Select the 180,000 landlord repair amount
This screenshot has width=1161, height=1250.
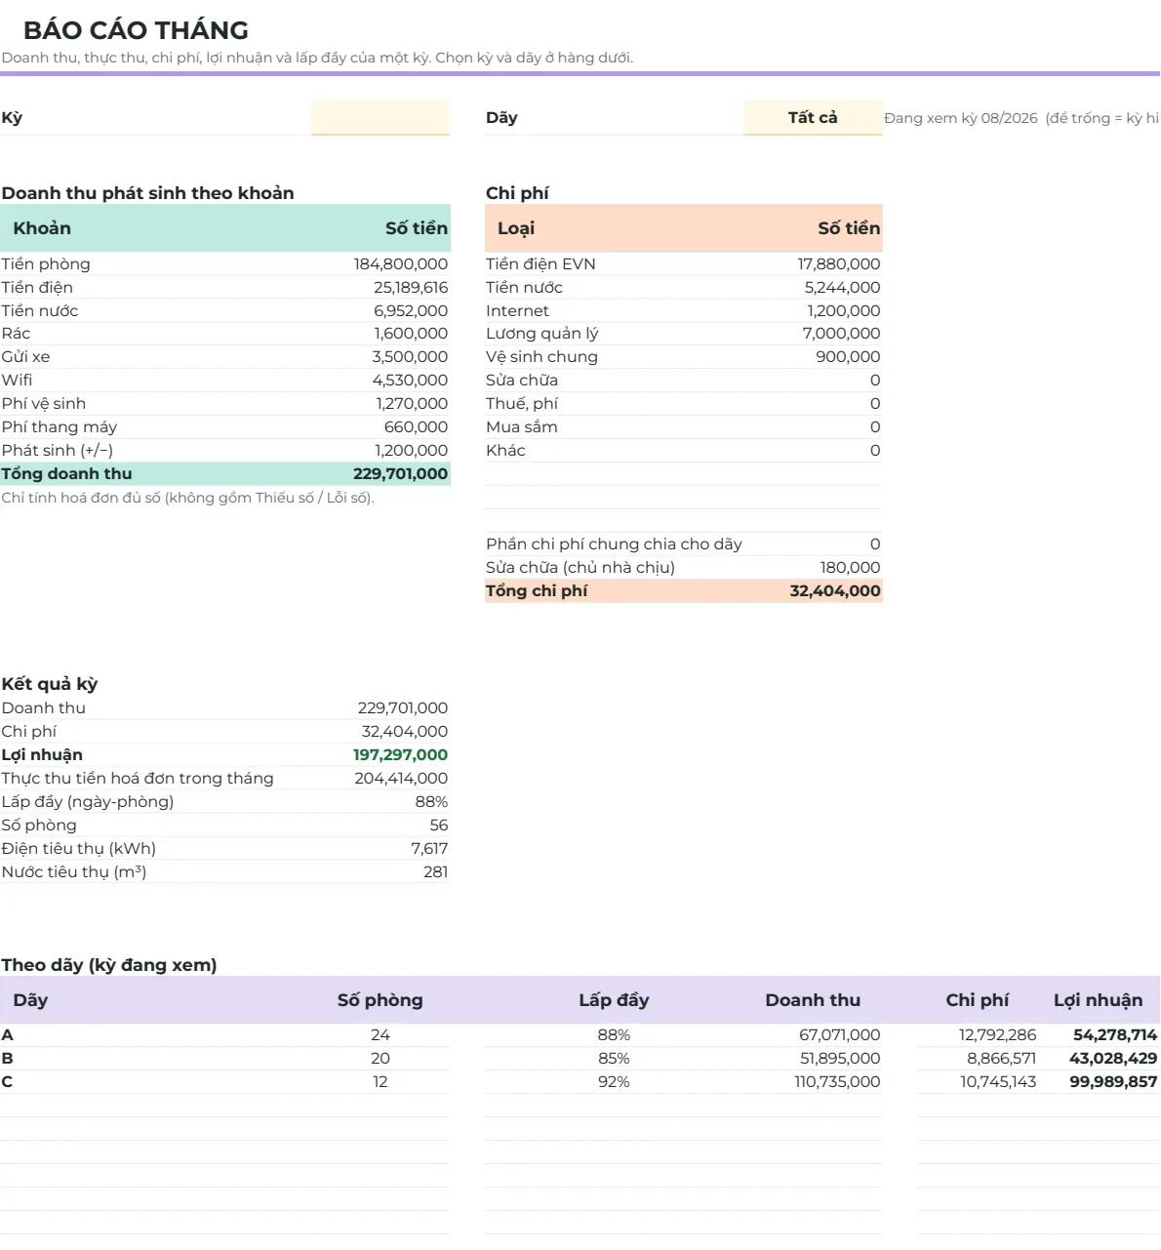[851, 568]
